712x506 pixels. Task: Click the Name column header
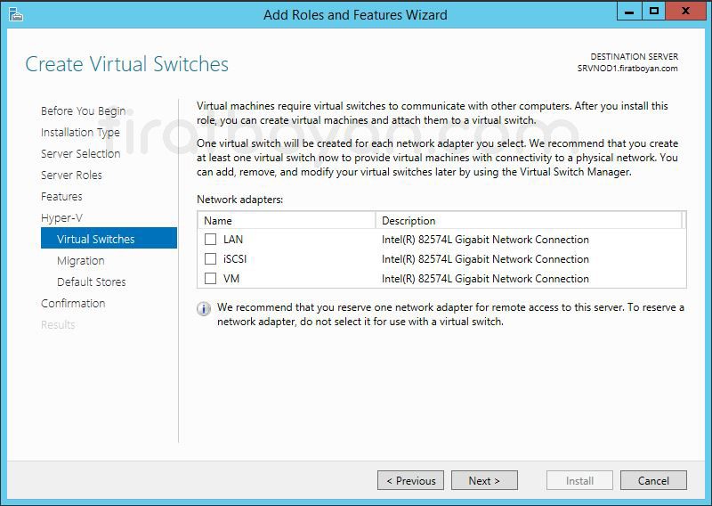pos(287,221)
